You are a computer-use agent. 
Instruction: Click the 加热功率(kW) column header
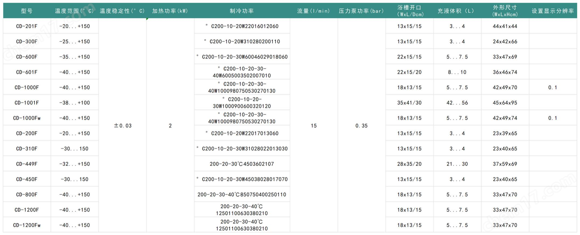pyautogui.click(x=170, y=11)
